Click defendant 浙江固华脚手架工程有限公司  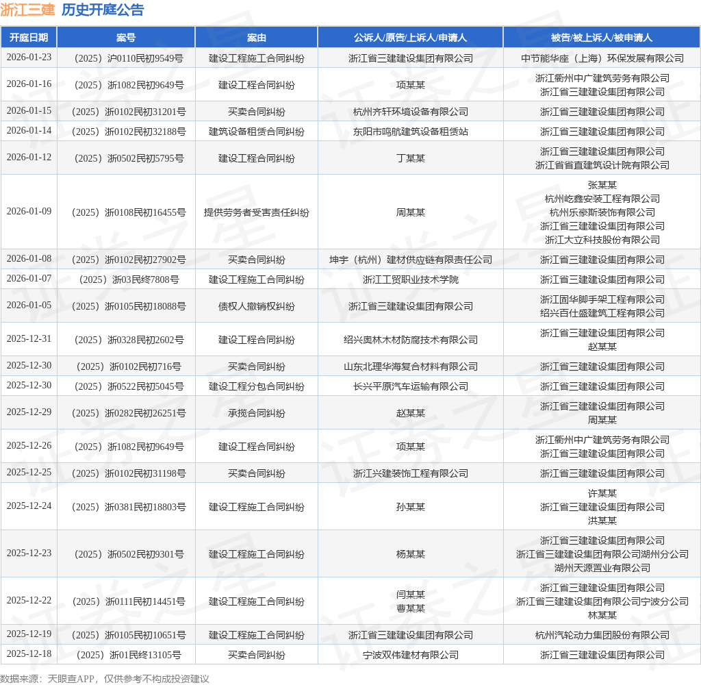click(602, 299)
